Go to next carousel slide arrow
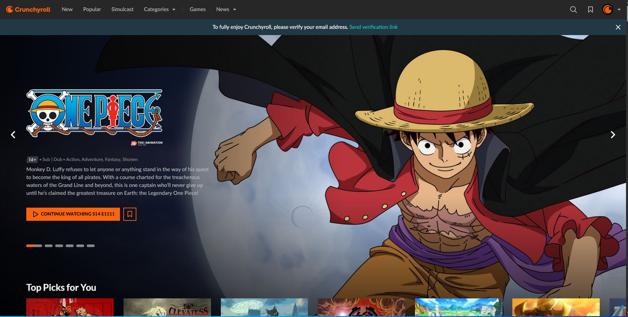The height and width of the screenshot is (317, 628). click(x=613, y=134)
